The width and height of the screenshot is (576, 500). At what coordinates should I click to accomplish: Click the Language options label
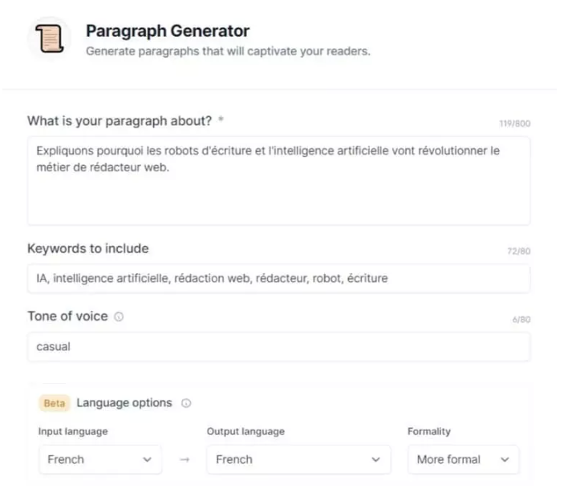(124, 403)
